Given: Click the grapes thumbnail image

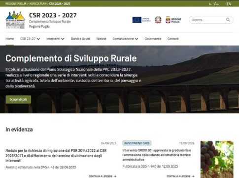Looking at the screenshot, I should pyautogui.click(x=217, y=159).
